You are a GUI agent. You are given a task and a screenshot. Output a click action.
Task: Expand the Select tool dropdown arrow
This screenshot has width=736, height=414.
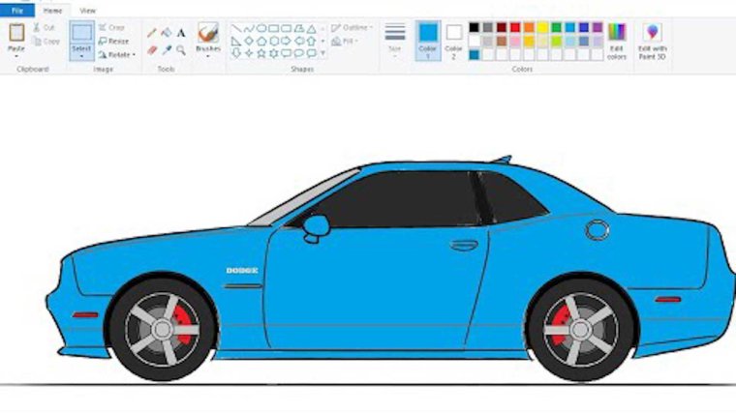(81, 56)
